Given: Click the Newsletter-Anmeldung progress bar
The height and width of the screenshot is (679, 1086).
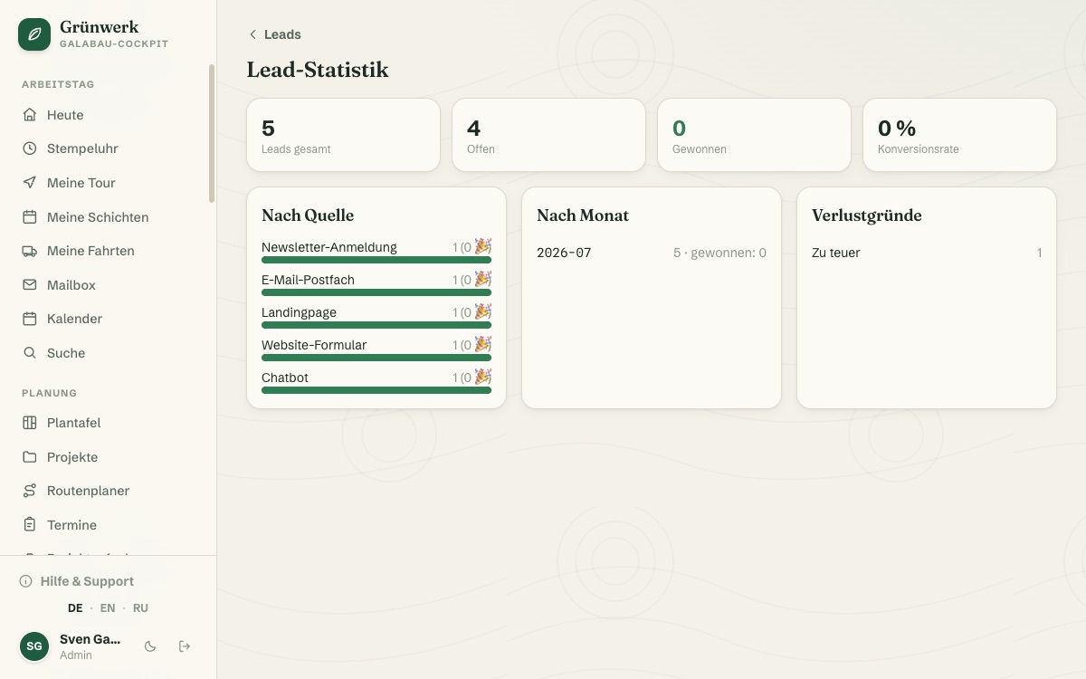Looking at the screenshot, I should [376, 260].
